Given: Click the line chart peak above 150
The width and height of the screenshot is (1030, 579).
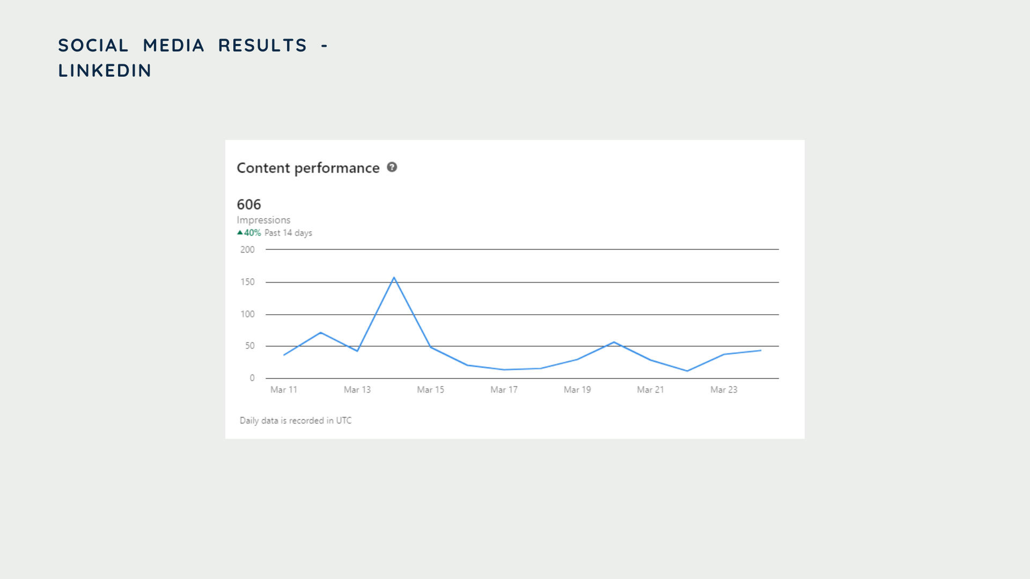Looking at the screenshot, I should pos(394,278).
